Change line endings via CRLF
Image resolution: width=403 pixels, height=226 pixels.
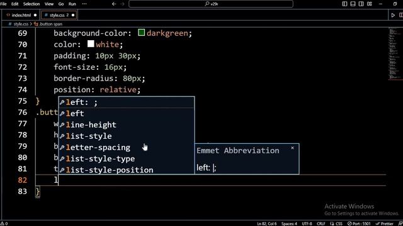(321, 223)
